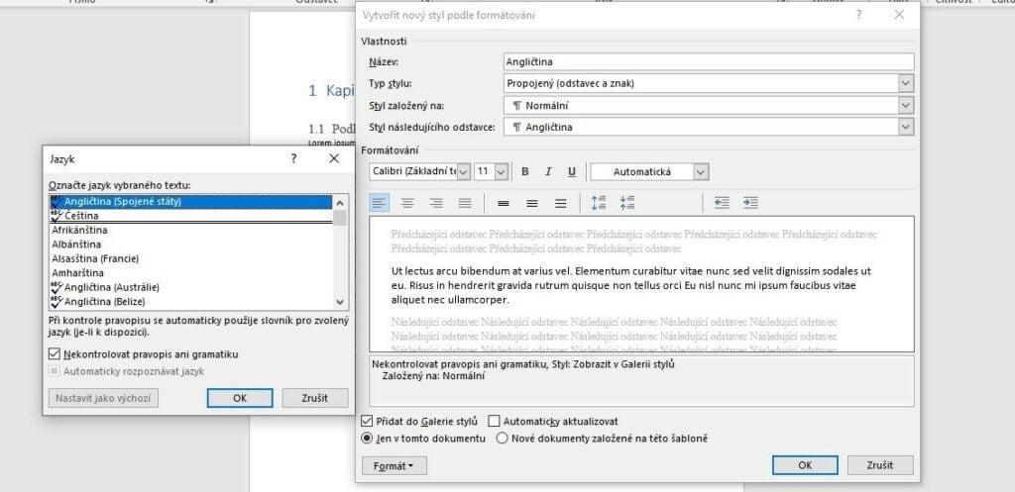Click the Název text field
1015x492 pixels.
[708, 61]
